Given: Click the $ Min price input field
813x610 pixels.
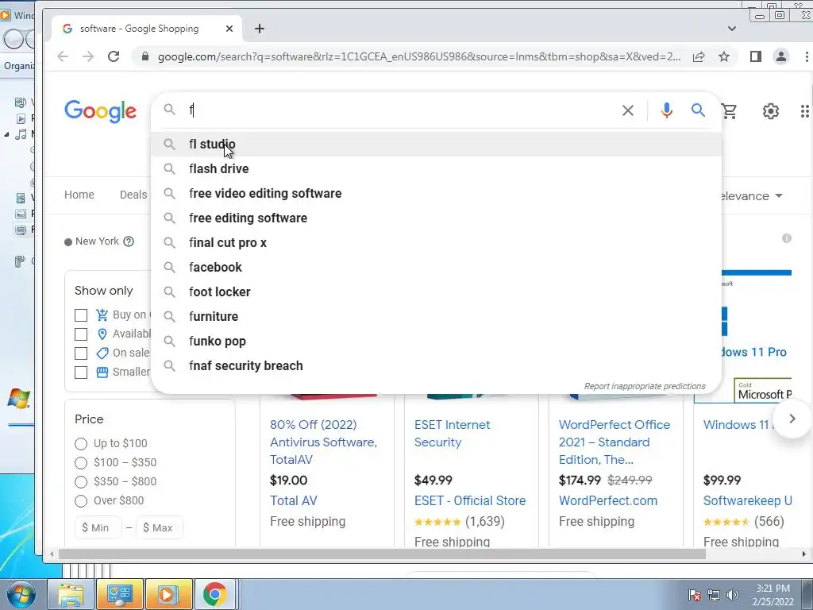Looking at the screenshot, I should click(98, 527).
